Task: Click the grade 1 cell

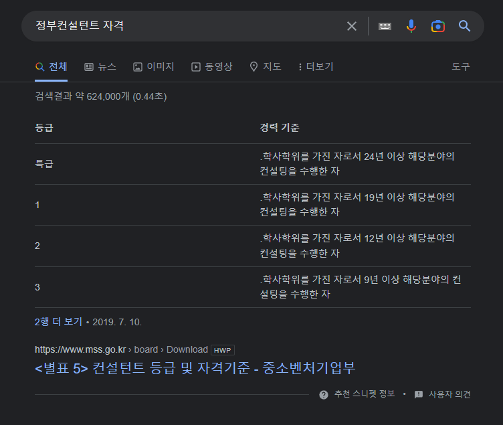Action: click(x=37, y=205)
